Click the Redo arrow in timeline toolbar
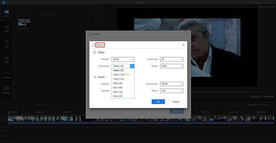 click(17, 105)
